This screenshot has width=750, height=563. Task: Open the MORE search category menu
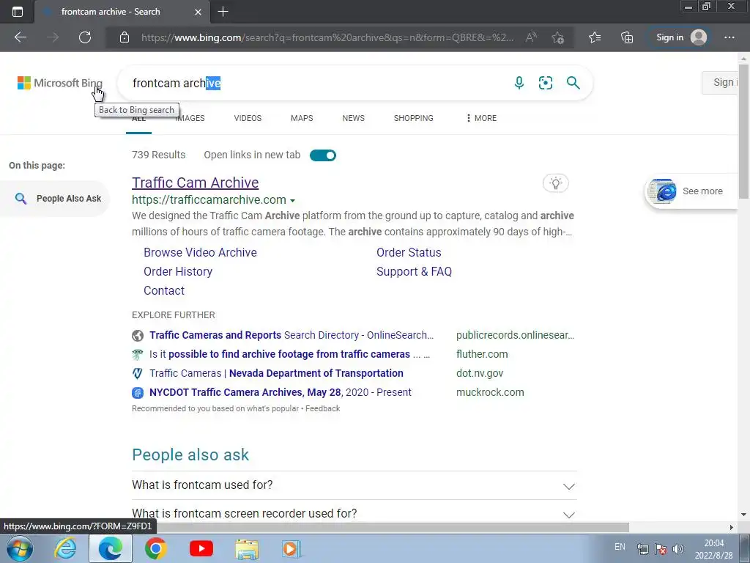coord(481,118)
